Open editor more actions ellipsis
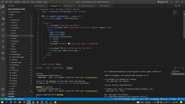 point(182,6)
